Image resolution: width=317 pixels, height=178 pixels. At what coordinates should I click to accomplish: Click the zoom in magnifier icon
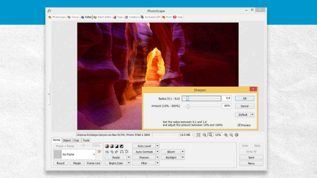coord(226,135)
